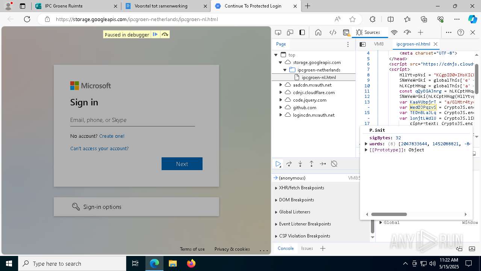Select the Page navigator tab
Viewport: 481px width, 271px height.
[281, 44]
